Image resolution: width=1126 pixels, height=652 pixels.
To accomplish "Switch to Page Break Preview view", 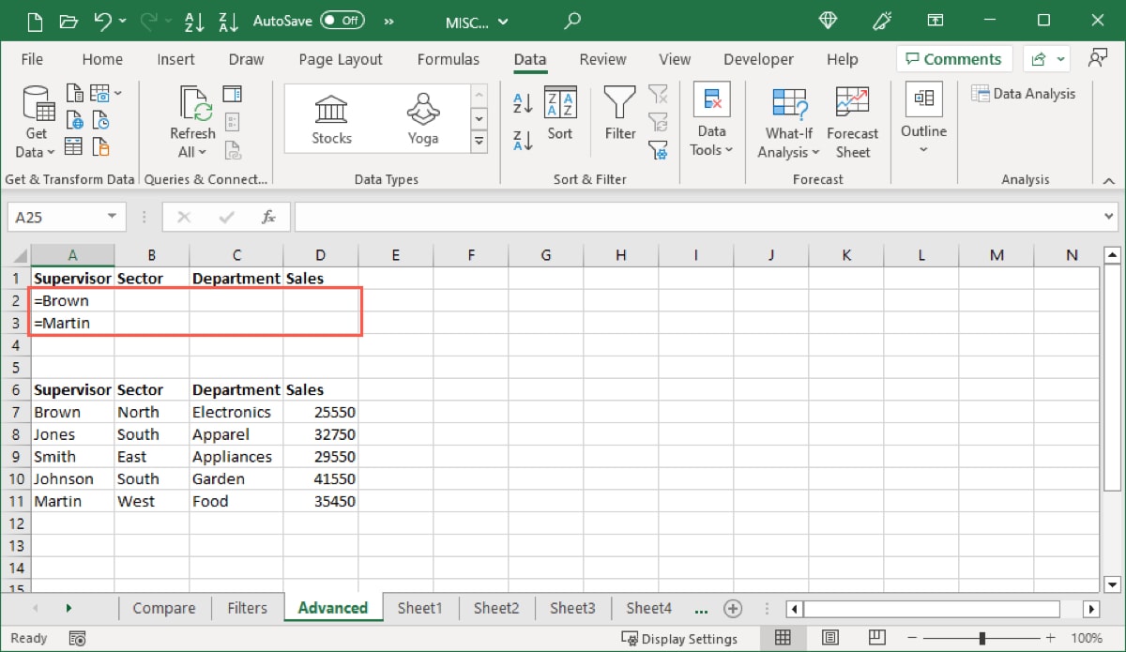I will 876,638.
